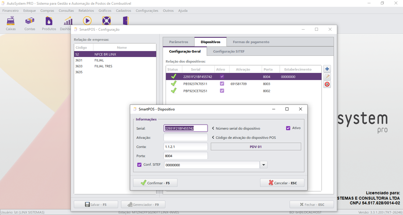The width and height of the screenshot is (403, 215).
Task: Click the status check icon for PBF923CE70251
Action: [x=174, y=91]
